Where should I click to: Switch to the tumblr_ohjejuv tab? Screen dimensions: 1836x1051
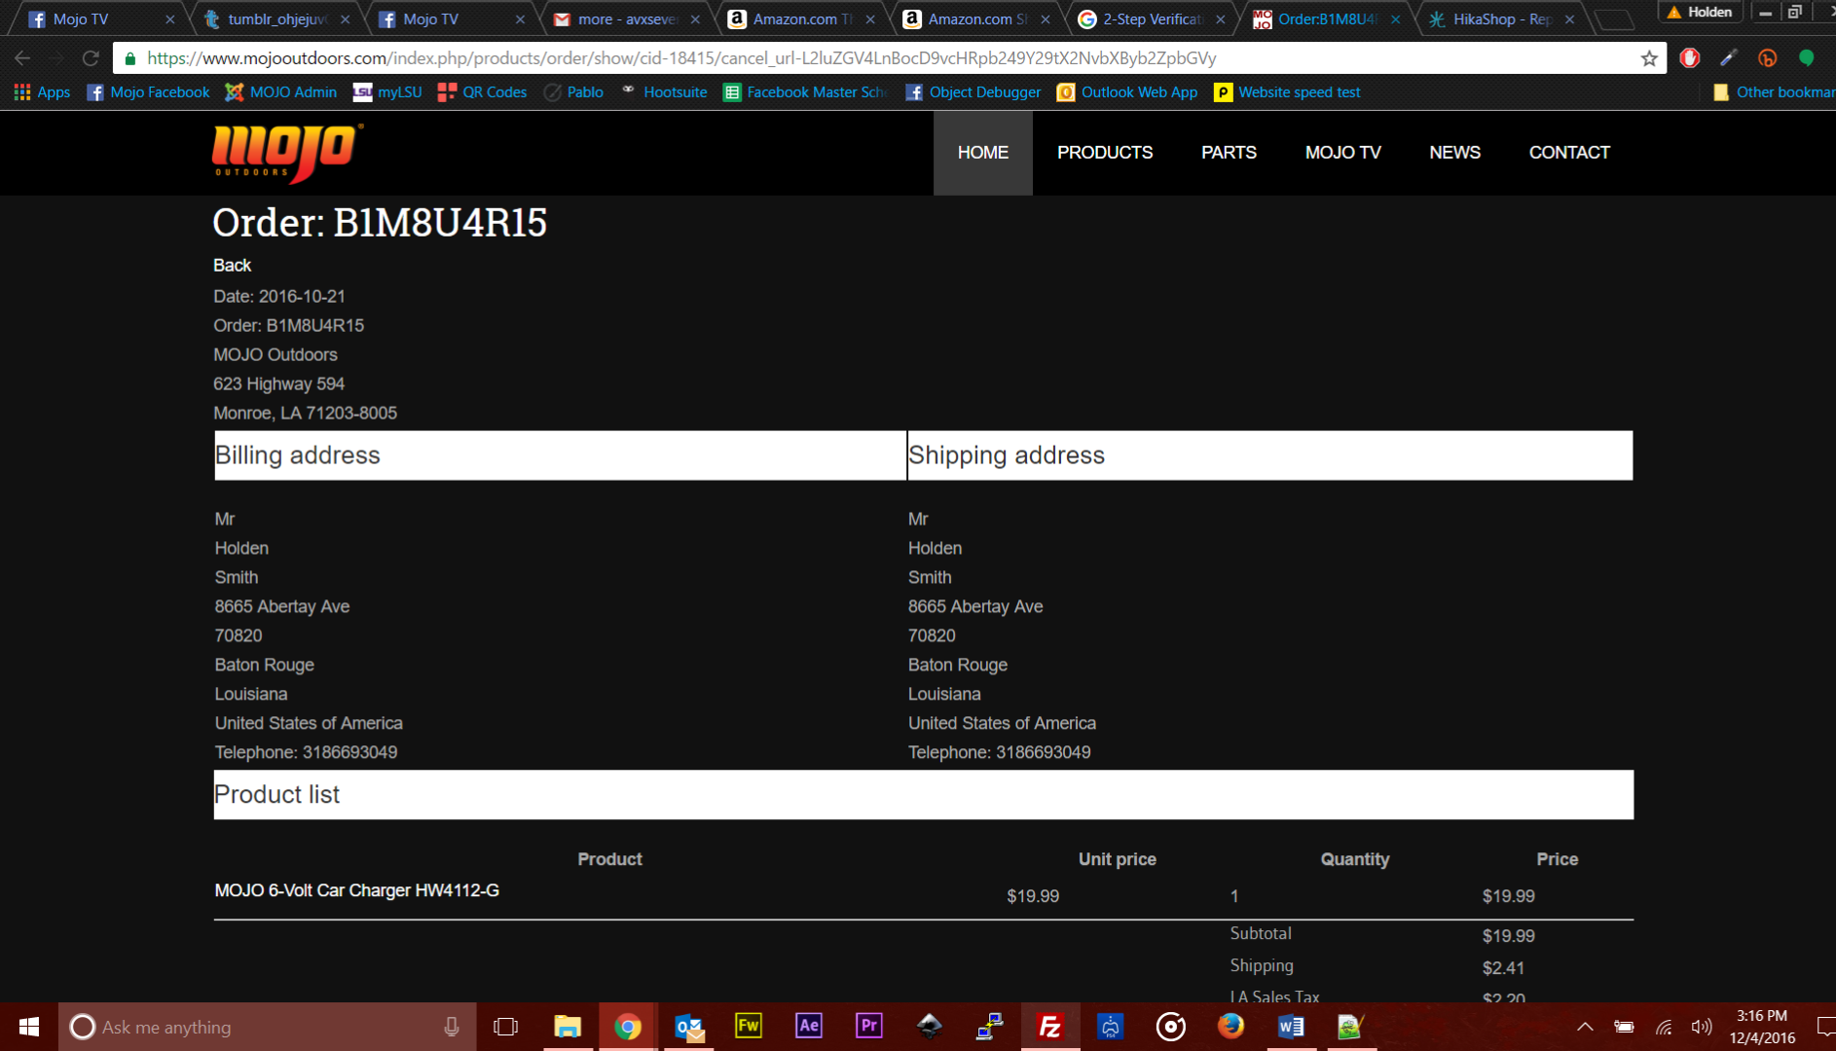[277, 19]
